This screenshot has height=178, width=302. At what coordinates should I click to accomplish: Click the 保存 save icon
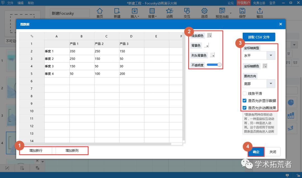[x=242, y=11]
